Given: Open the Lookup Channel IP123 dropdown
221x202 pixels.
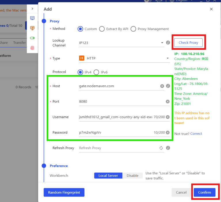Looking at the screenshot, I should point(121,43).
